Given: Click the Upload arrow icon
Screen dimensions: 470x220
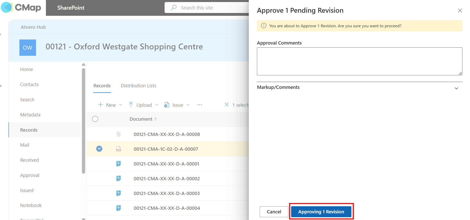Looking at the screenshot, I should (x=131, y=105).
